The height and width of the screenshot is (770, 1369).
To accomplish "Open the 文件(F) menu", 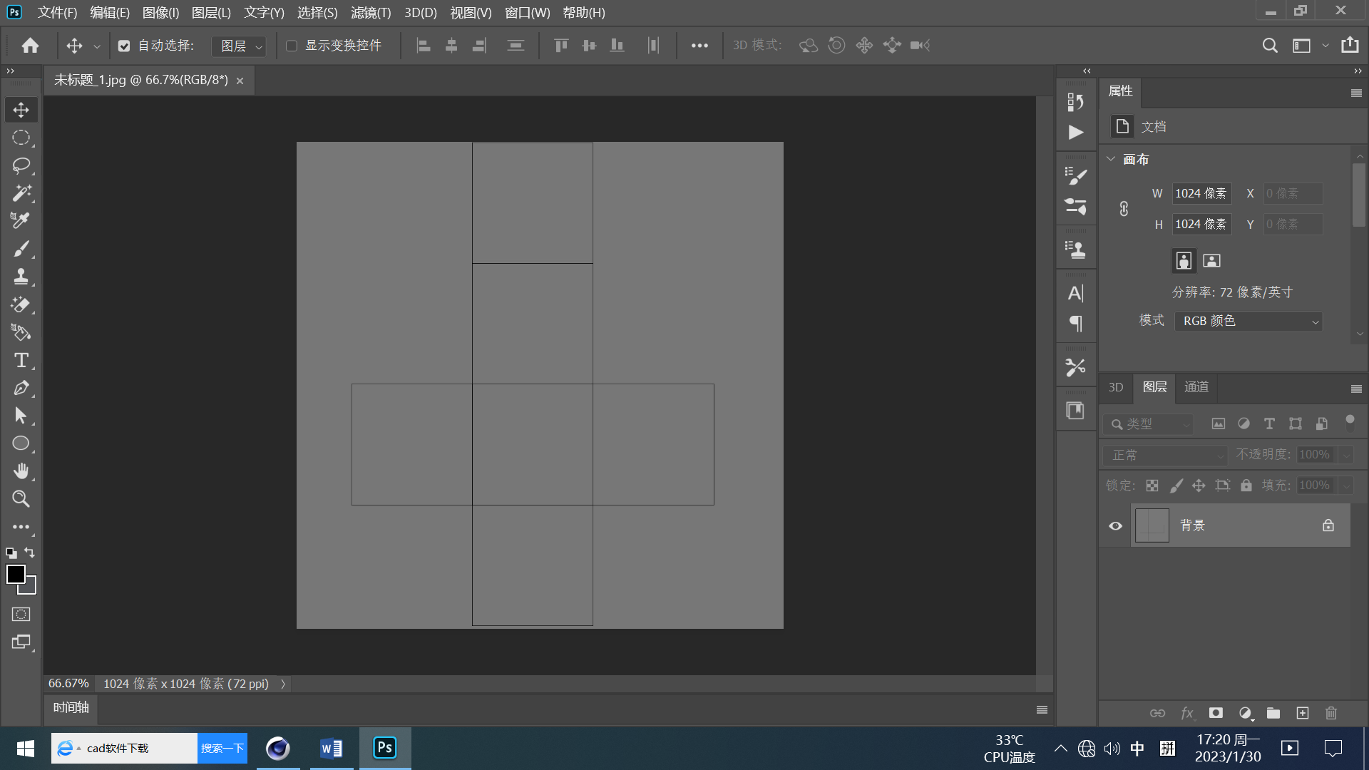I will (57, 12).
